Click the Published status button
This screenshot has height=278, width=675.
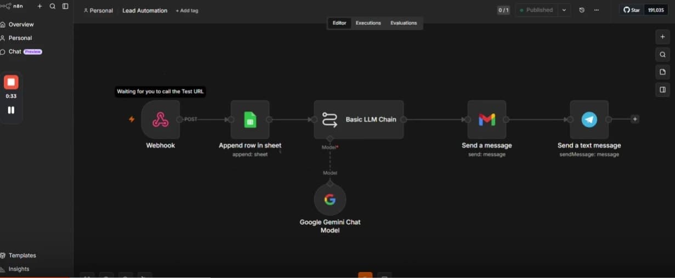click(x=536, y=10)
